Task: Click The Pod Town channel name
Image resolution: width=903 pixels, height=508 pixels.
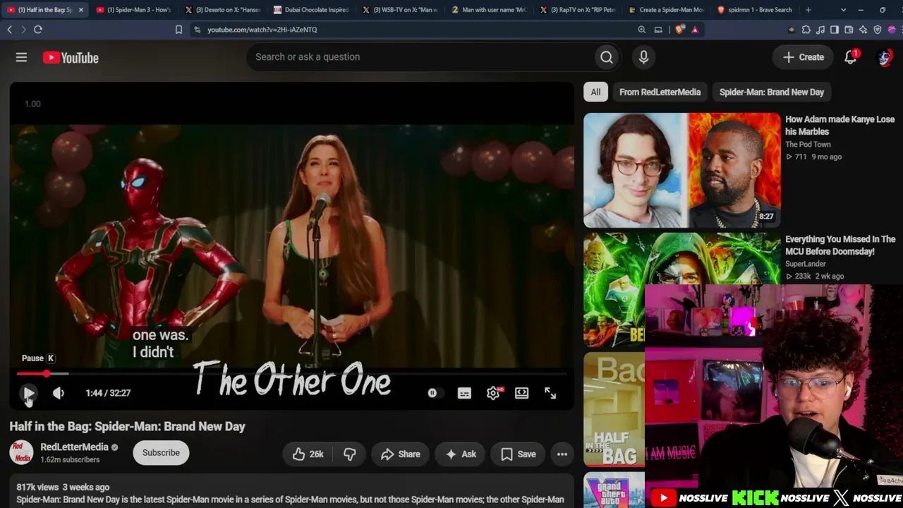Action: click(808, 145)
